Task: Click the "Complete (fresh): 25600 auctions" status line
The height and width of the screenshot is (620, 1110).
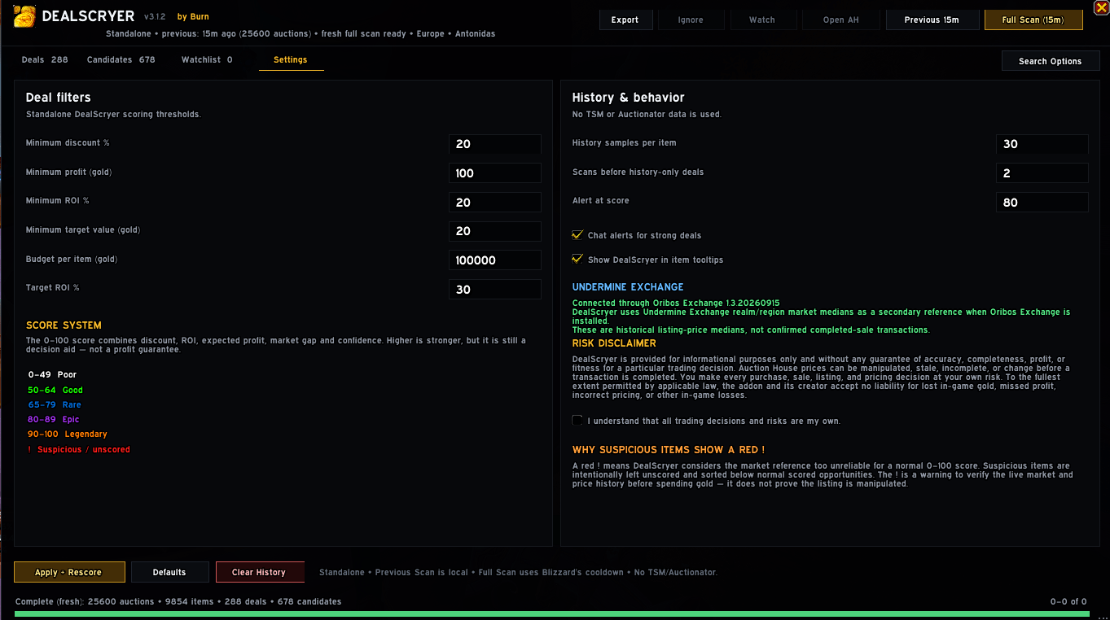Action: click(x=178, y=602)
